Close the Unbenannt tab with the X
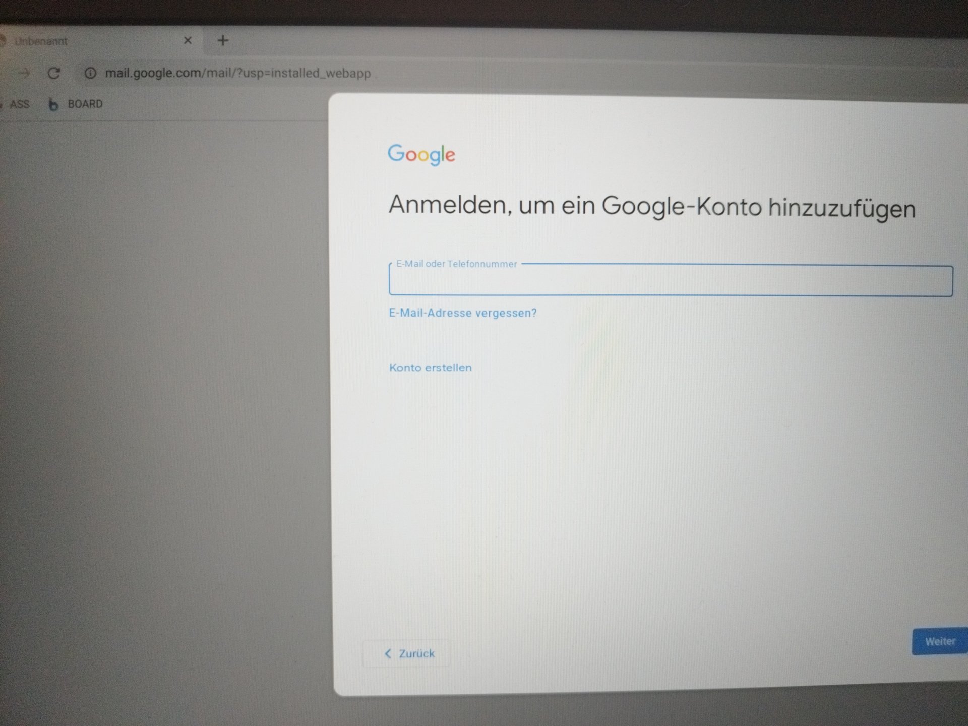 click(188, 40)
